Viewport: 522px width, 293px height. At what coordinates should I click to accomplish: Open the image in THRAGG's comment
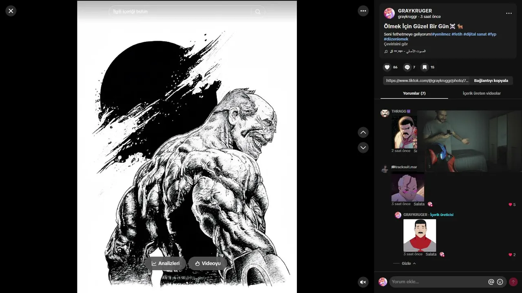pyautogui.click(x=404, y=132)
